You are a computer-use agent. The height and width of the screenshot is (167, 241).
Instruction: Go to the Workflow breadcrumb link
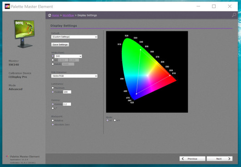click(x=68, y=15)
